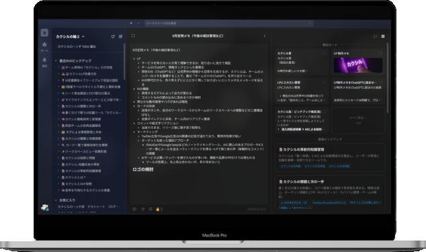Open the Home (ホーム) sidebar icon
The width and height of the screenshot is (426, 252).
(44, 44)
